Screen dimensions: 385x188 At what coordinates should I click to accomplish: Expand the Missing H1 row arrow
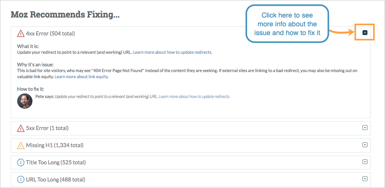pos(365,145)
